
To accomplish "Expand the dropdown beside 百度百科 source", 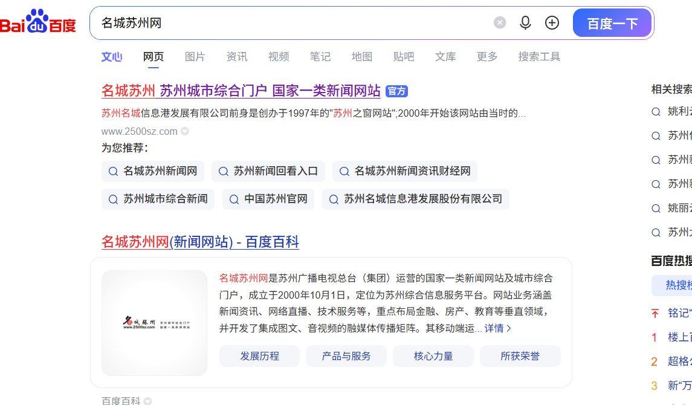I will click(x=148, y=401).
